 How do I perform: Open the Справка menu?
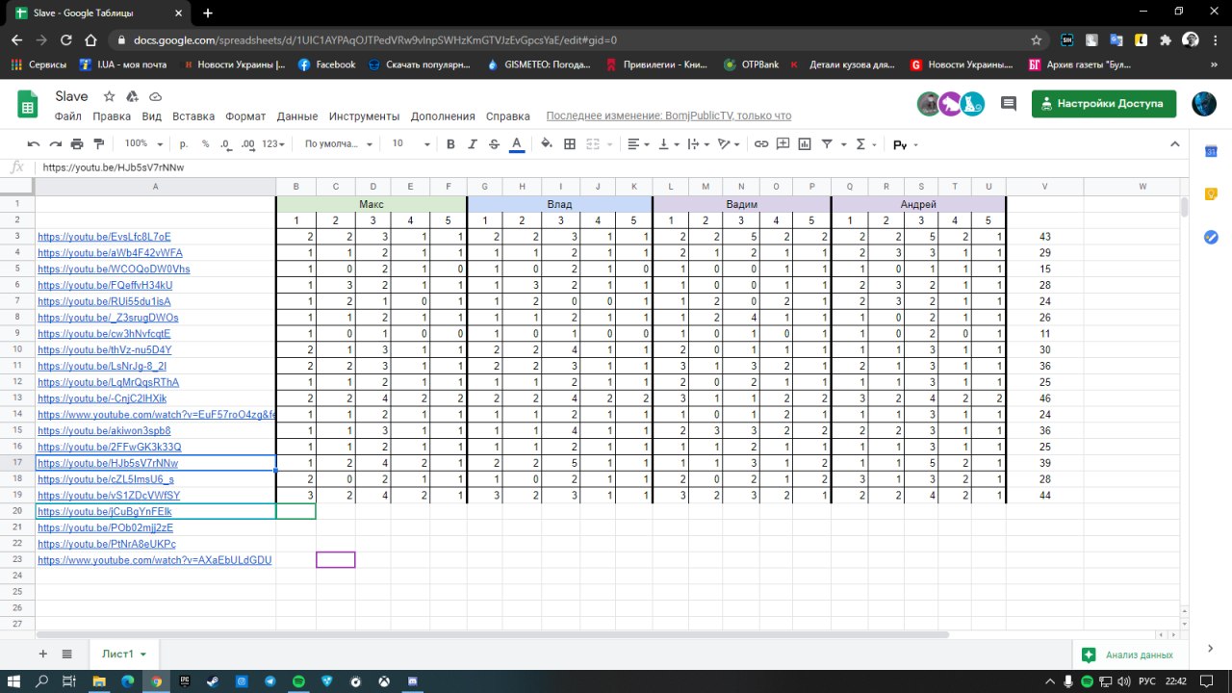click(x=508, y=116)
